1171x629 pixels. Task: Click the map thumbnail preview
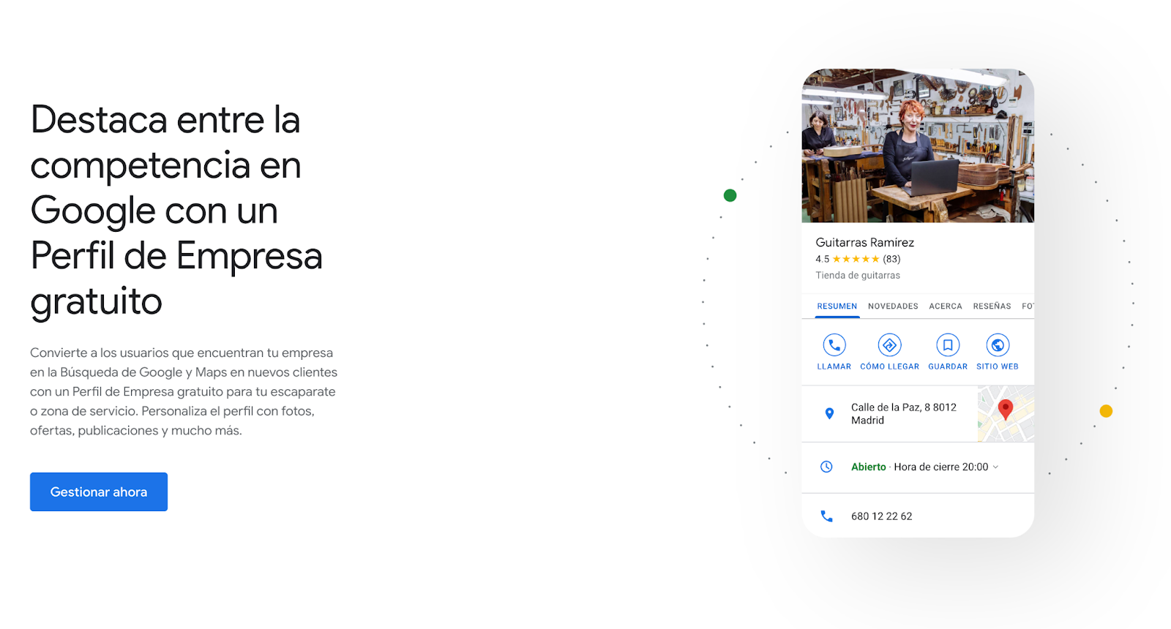point(1006,414)
